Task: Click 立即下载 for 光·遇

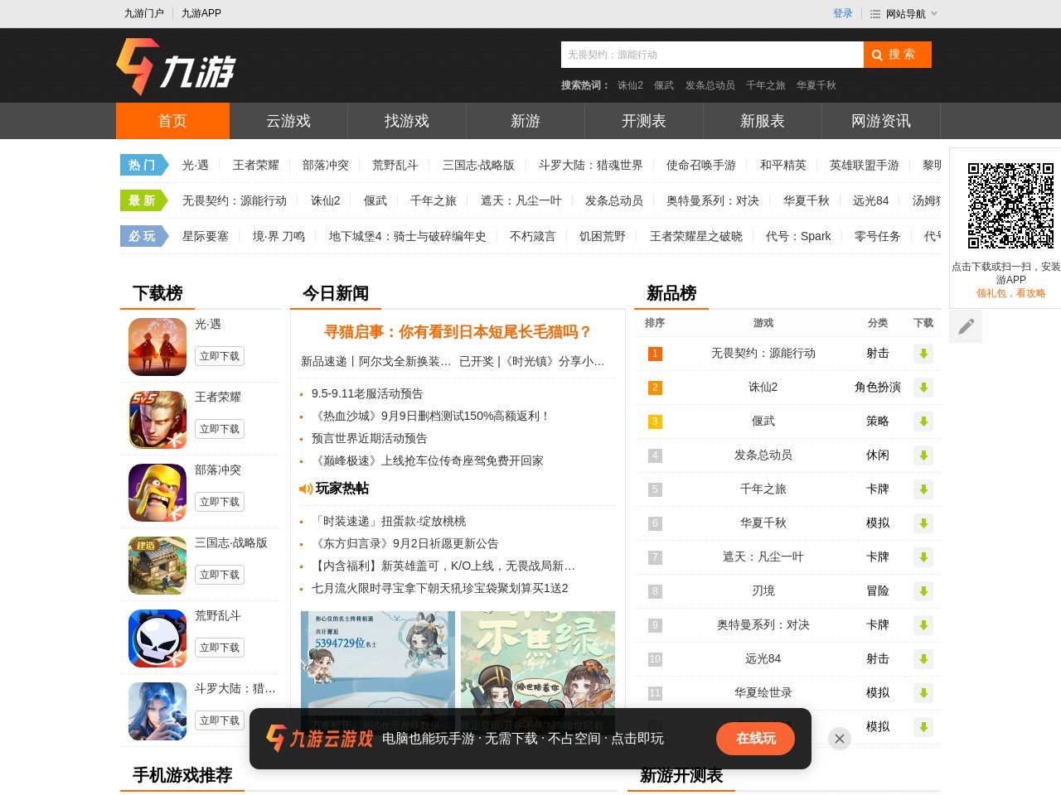Action: (x=220, y=356)
